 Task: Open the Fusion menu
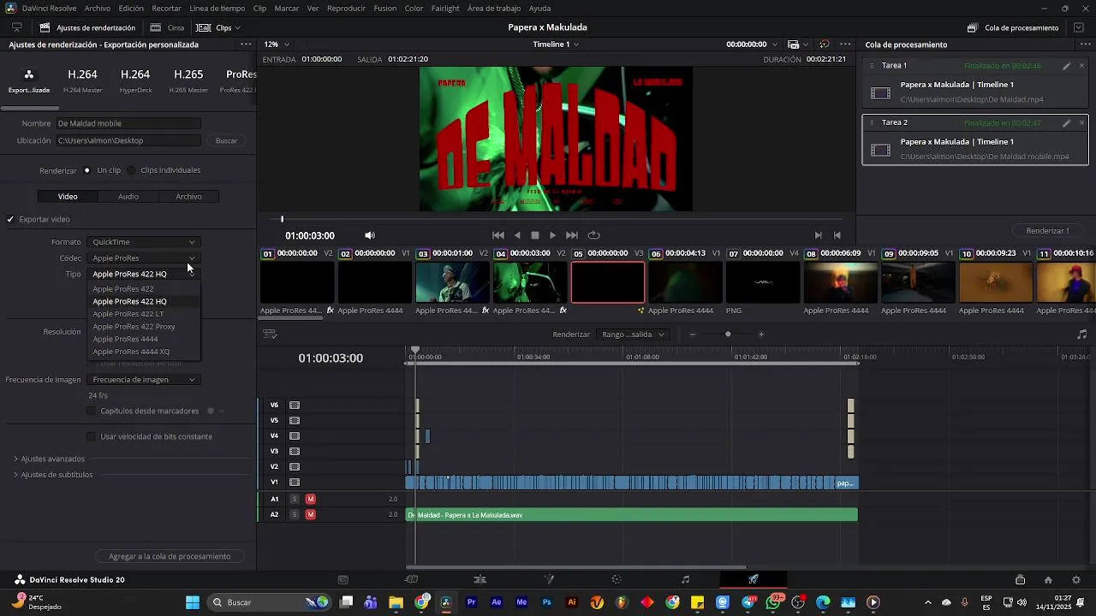pyautogui.click(x=384, y=8)
